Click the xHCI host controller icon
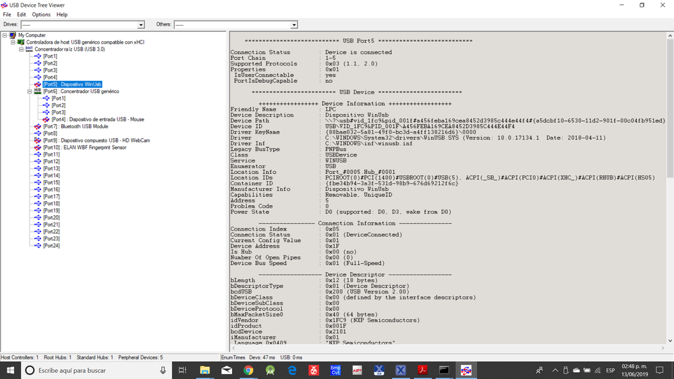The image size is (674, 379). click(x=21, y=42)
